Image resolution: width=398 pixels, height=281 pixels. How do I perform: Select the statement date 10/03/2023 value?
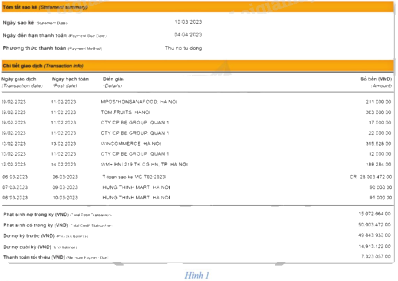tap(188, 22)
